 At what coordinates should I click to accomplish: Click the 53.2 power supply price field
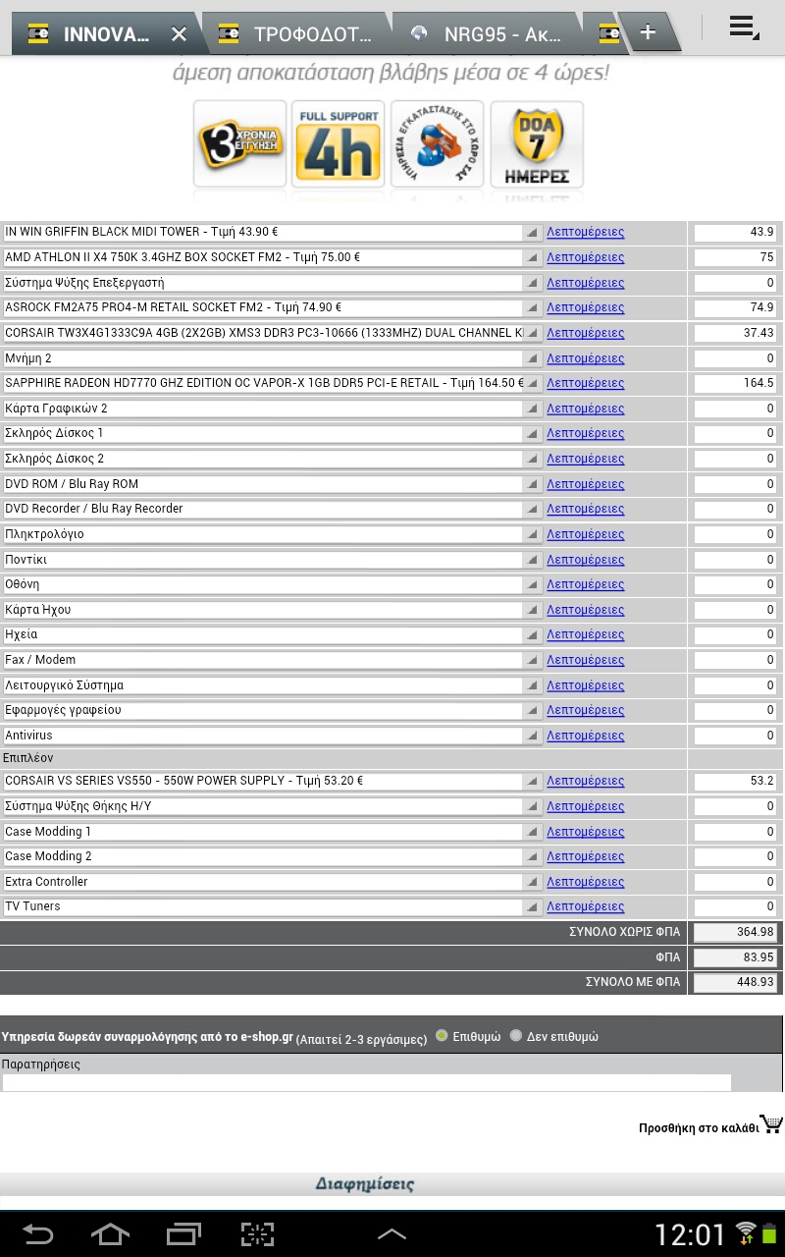[x=736, y=781]
